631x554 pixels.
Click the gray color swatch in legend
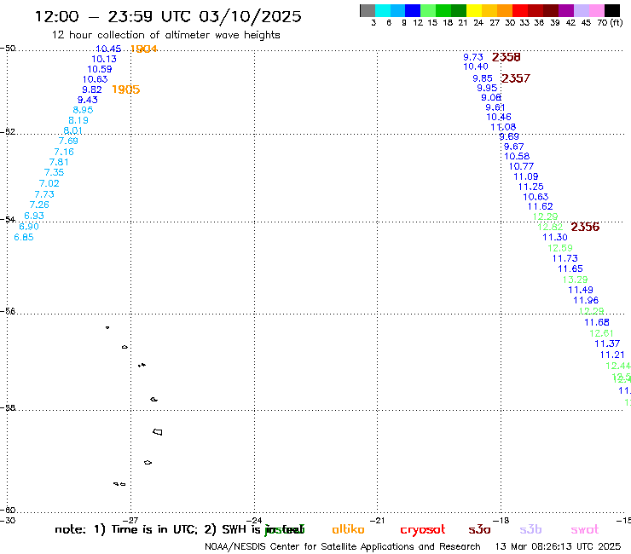tap(368, 10)
